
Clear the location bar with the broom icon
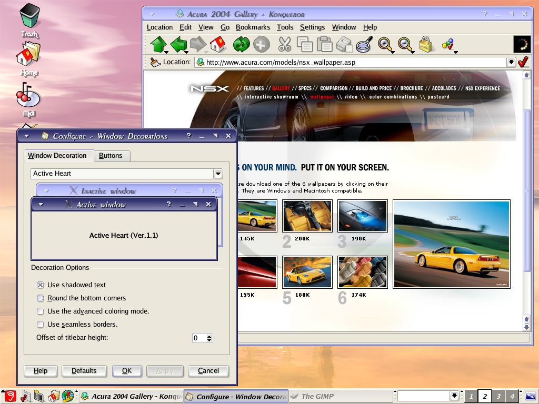click(155, 62)
